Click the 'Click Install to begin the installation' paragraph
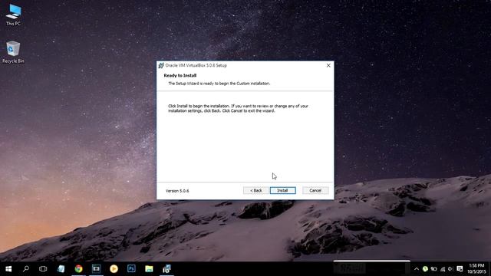 [x=238, y=108]
